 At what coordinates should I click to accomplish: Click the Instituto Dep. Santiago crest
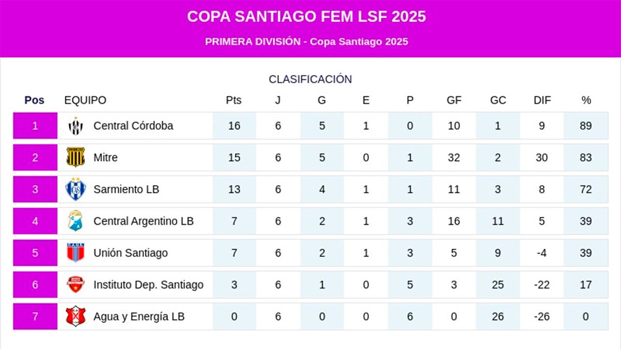pos(76,284)
